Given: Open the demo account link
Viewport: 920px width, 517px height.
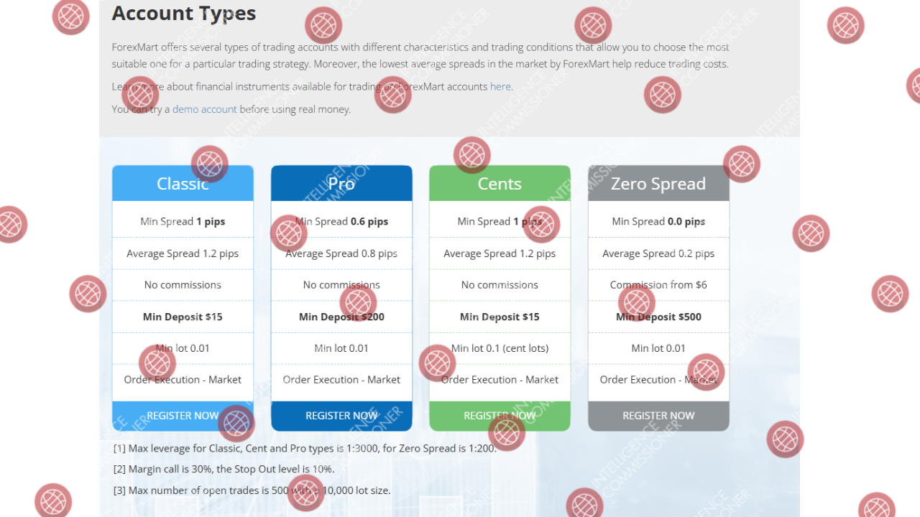Looking at the screenshot, I should (205, 109).
